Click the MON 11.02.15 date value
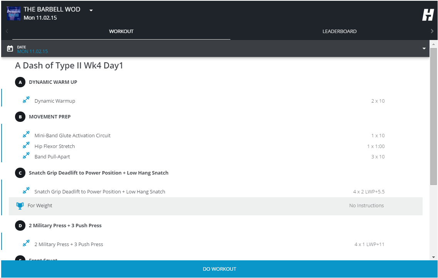This screenshot has width=438, height=278. (x=32, y=51)
